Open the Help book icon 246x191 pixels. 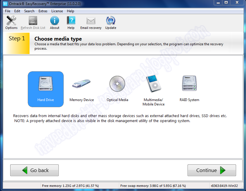coord(71,20)
